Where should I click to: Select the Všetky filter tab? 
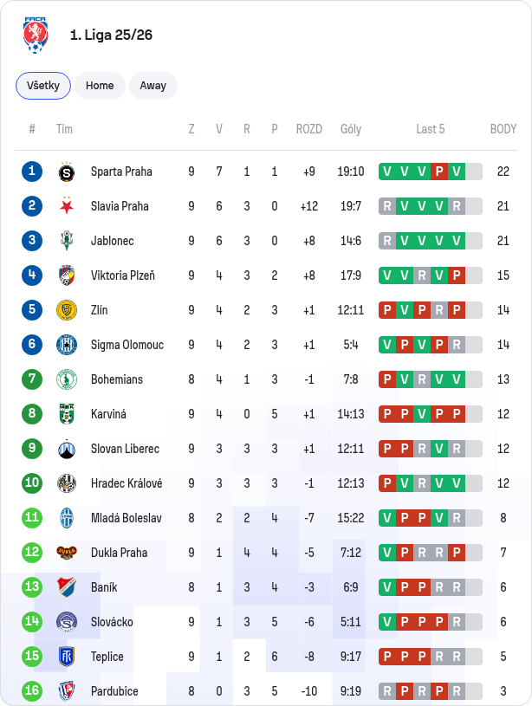coord(43,86)
